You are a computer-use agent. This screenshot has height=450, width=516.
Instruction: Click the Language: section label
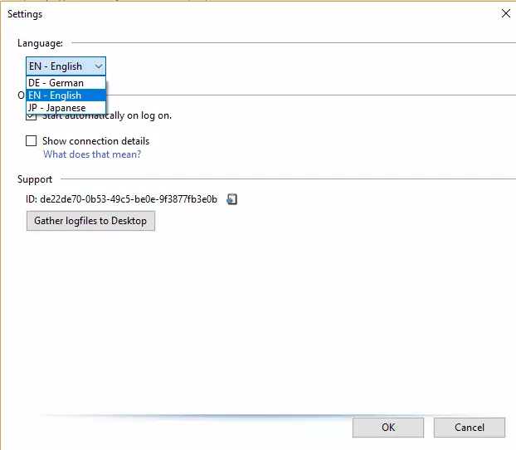click(40, 43)
